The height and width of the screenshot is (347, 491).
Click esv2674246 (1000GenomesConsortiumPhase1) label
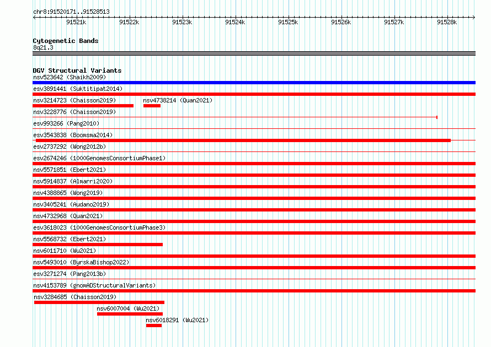[x=99, y=158]
